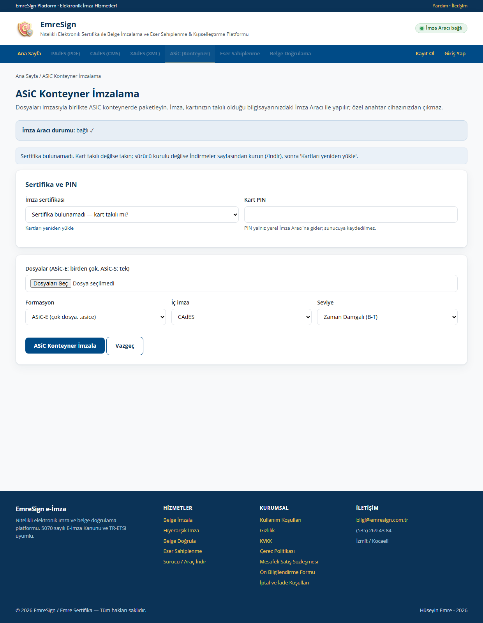Click Giriş Yap in the nav bar
Screen dimensions: 483x623
coord(455,54)
